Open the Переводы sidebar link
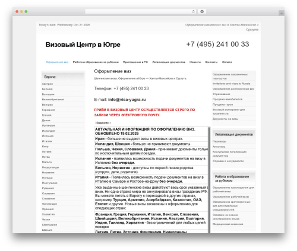297x251 pixels. (220, 141)
